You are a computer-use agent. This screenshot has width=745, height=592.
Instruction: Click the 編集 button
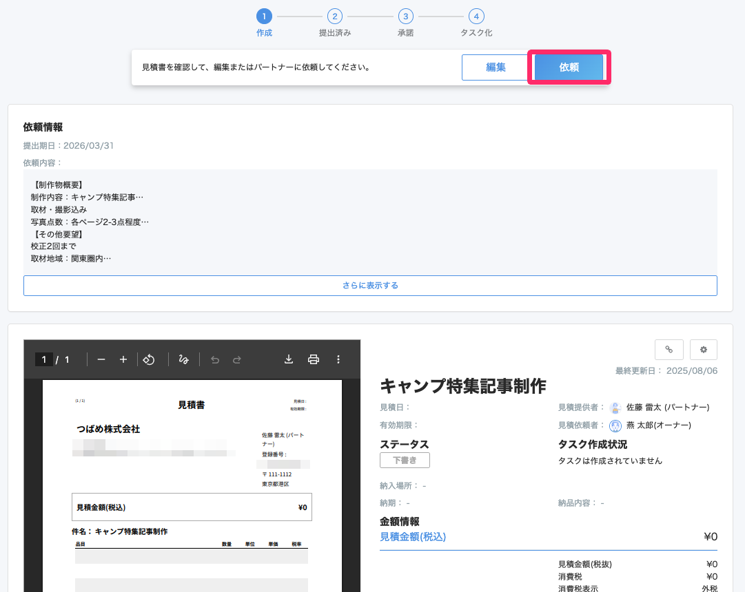click(495, 67)
